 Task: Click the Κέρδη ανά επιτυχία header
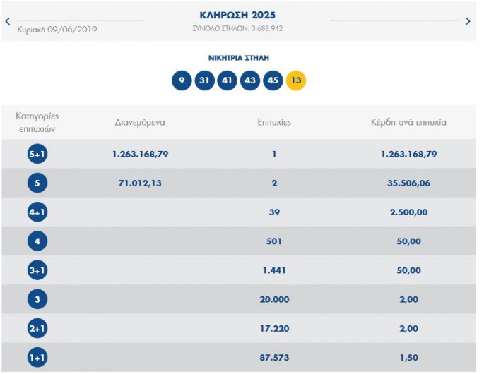pyautogui.click(x=408, y=122)
